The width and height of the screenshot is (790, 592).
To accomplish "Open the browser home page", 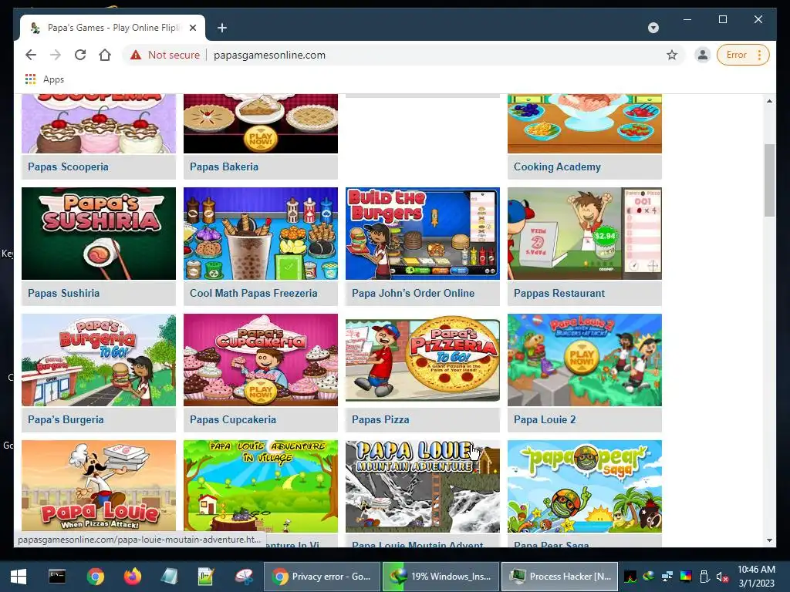I will [x=105, y=55].
